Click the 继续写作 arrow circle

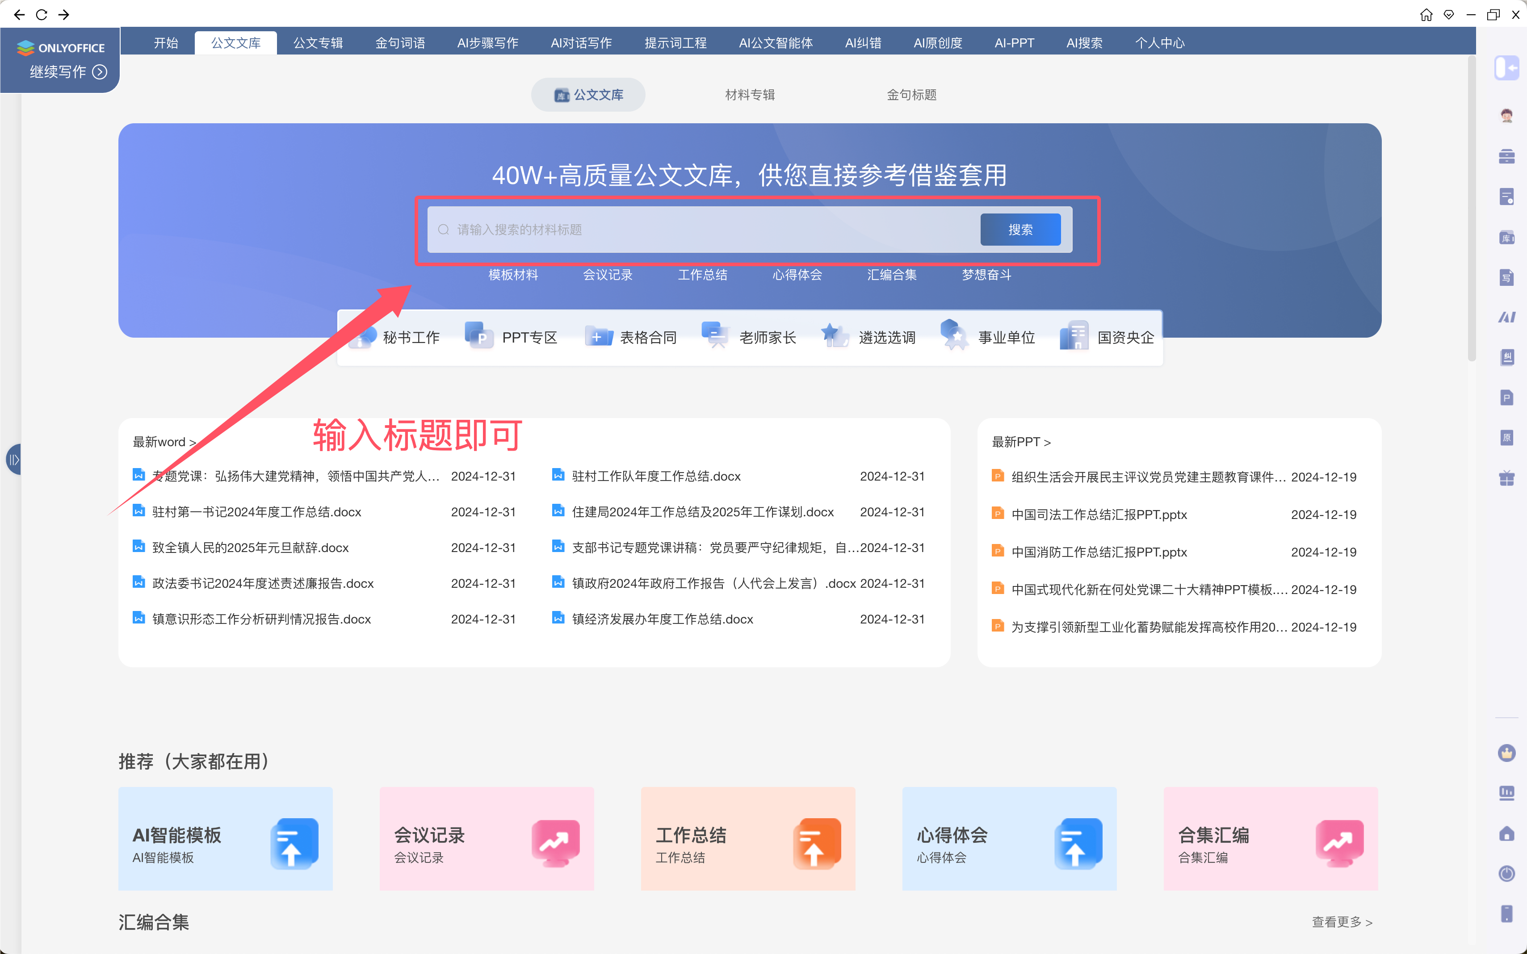tap(100, 72)
